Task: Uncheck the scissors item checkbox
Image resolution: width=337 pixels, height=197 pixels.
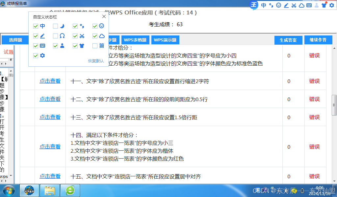Action: (75, 36)
